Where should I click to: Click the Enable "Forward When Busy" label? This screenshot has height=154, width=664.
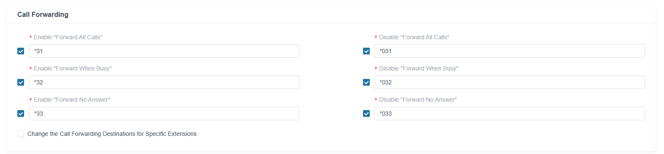[x=73, y=68]
